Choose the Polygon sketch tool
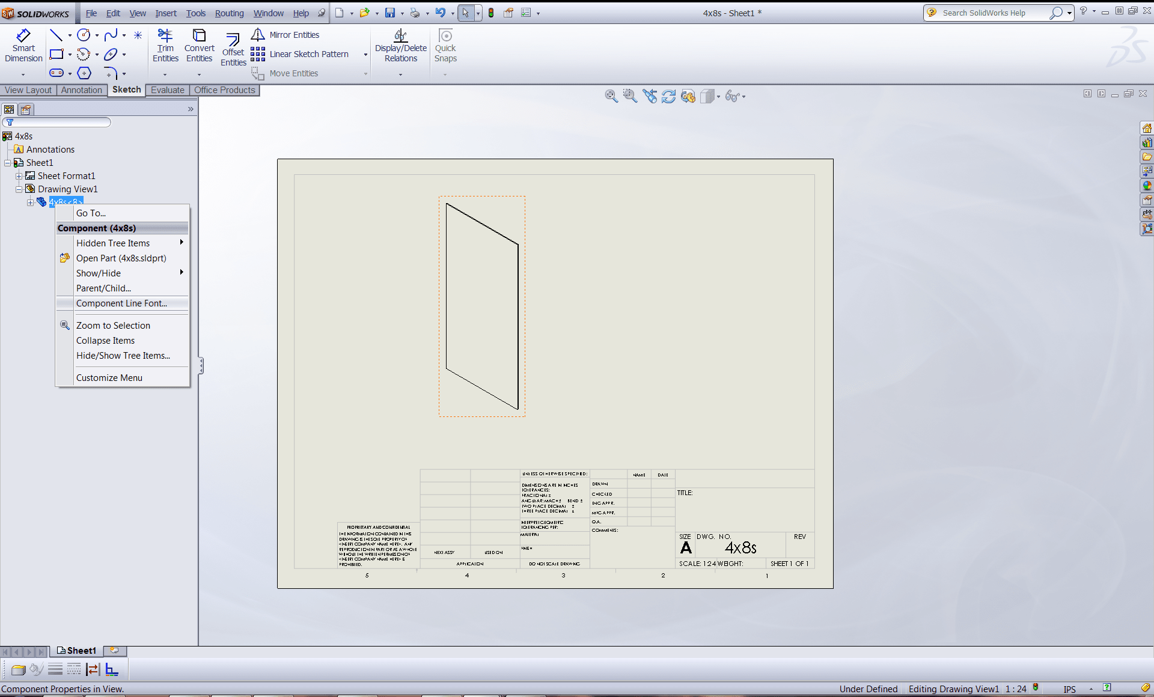 coord(84,73)
